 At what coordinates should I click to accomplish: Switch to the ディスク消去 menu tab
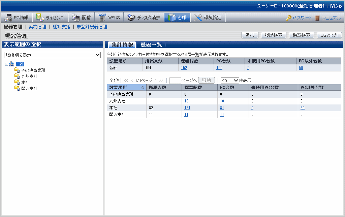point(144,18)
